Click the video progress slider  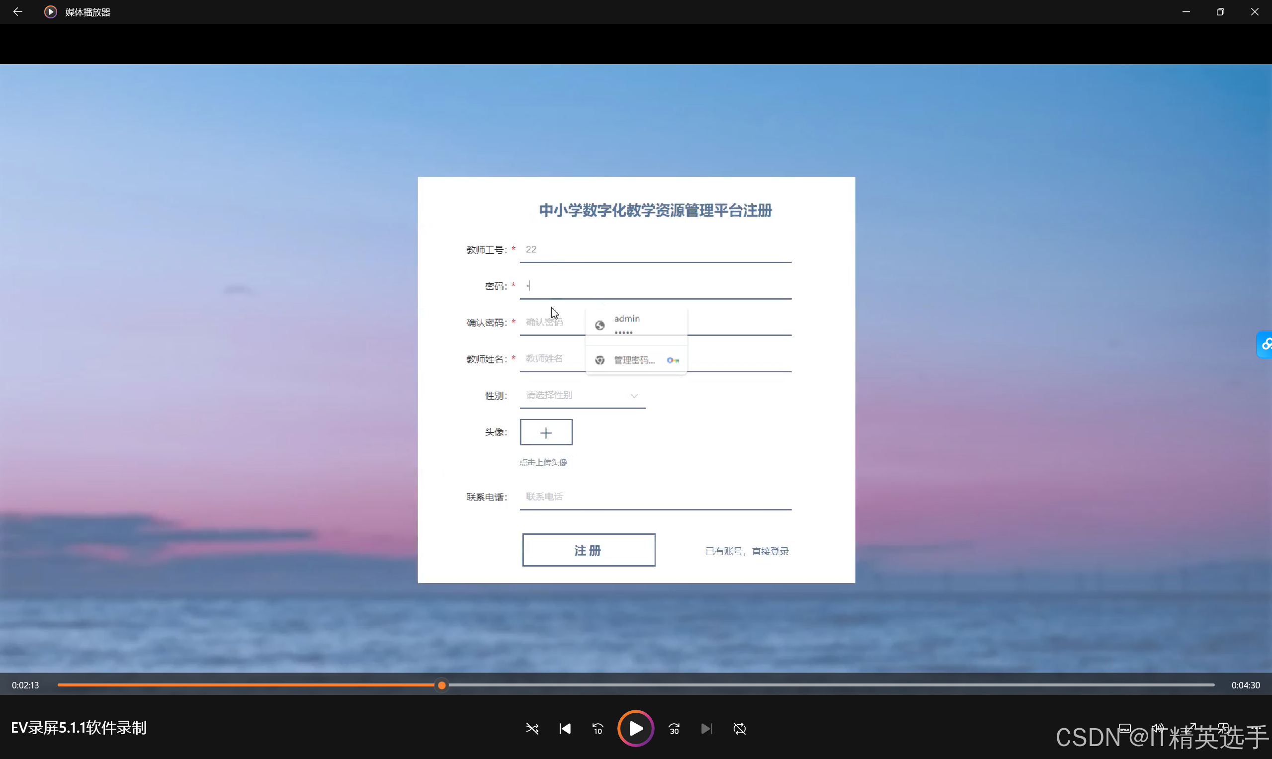[441, 685]
